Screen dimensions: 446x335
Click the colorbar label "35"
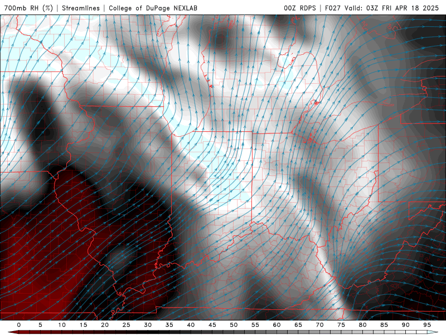pyautogui.click(x=169, y=325)
